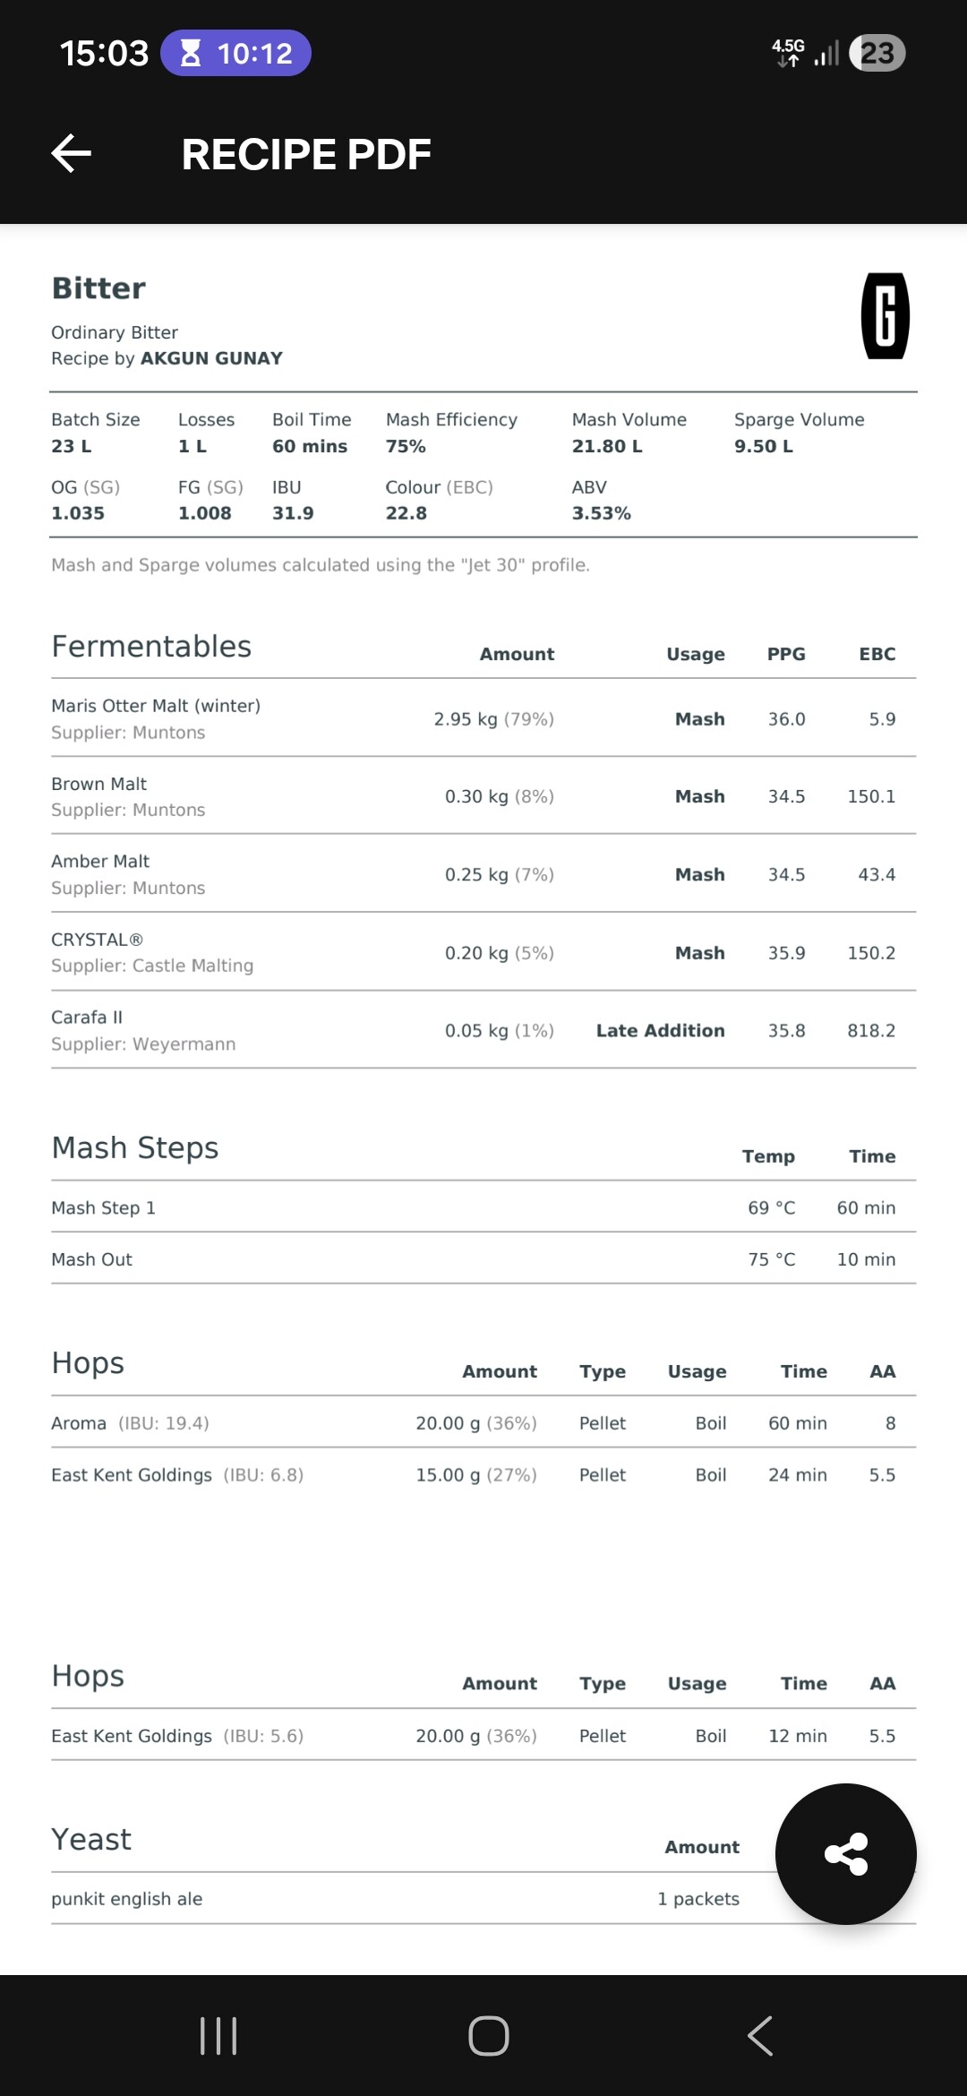Tap the 4.5G signal status icon
The image size is (967, 2096).
coord(788,53)
